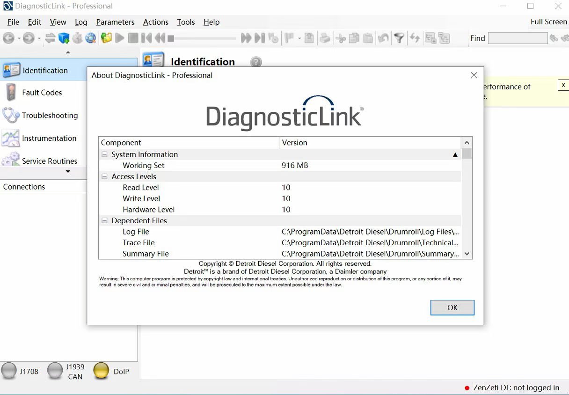Viewport: 569px width, 395px height.
Task: Click the fast-forward playback button
Action: (x=246, y=38)
